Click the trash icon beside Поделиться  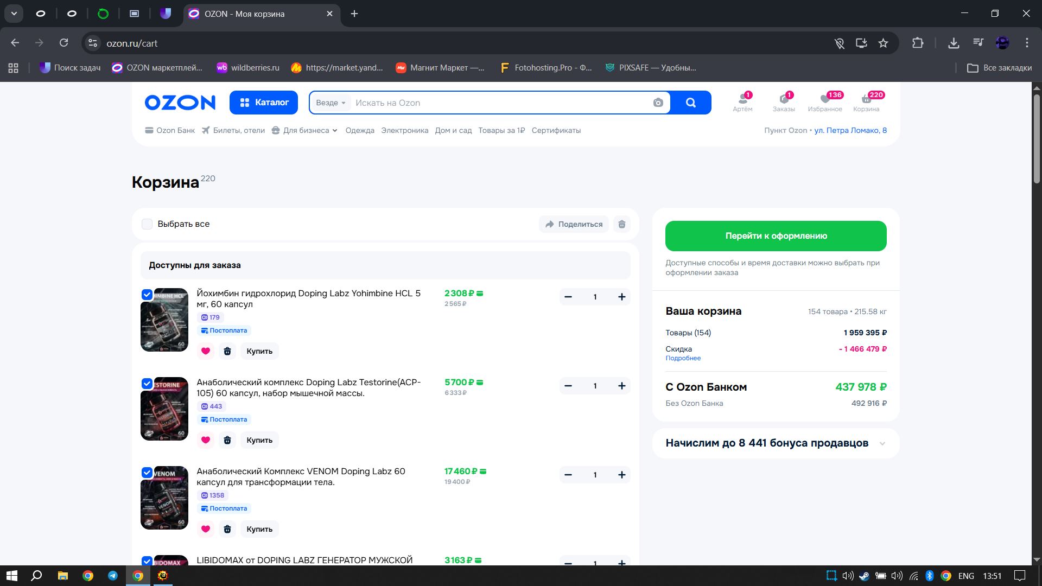[x=622, y=224]
